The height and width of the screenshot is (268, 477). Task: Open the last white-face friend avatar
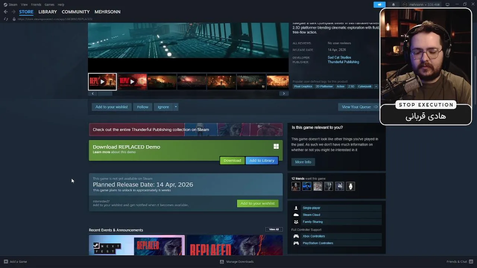(x=350, y=186)
